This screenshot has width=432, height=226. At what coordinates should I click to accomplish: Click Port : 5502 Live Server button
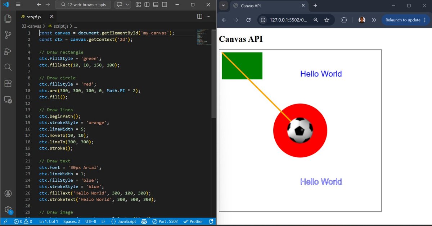coord(165,221)
